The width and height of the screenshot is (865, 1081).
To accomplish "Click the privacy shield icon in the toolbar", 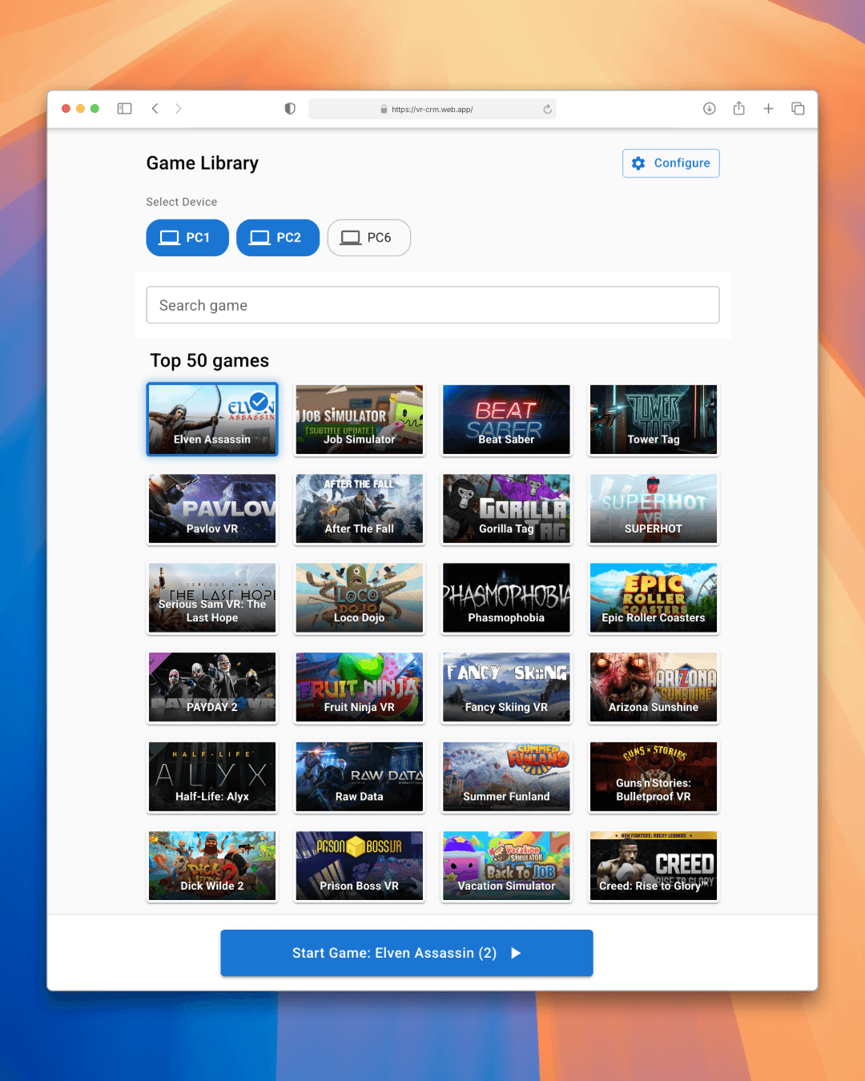I will 289,108.
